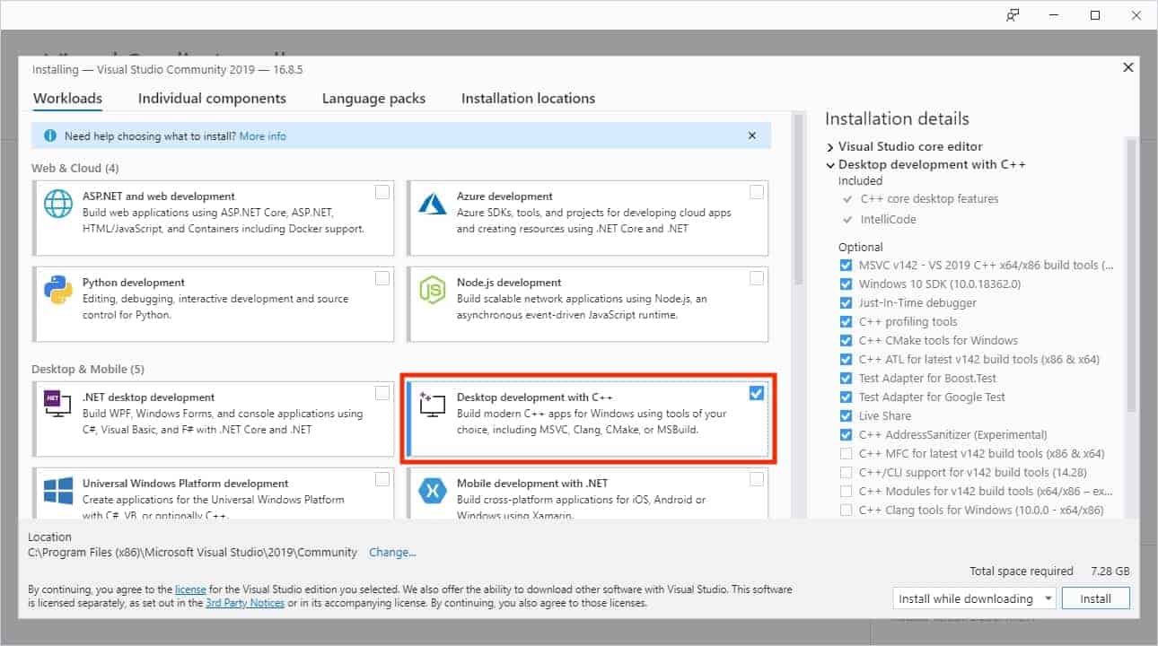Uncheck Test Adapter for Boost.Test
Image resolution: width=1158 pixels, height=646 pixels.
click(846, 379)
